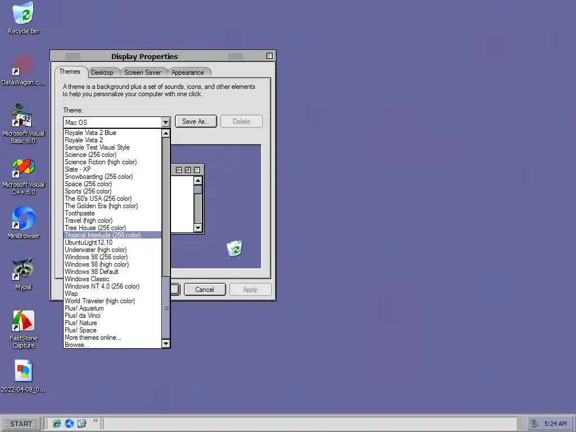Choose Windows 98 (high color) theme
This screenshot has width=576, height=432.
tap(112, 264)
